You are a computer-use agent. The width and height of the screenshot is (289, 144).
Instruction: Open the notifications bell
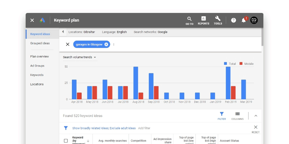tap(244, 20)
